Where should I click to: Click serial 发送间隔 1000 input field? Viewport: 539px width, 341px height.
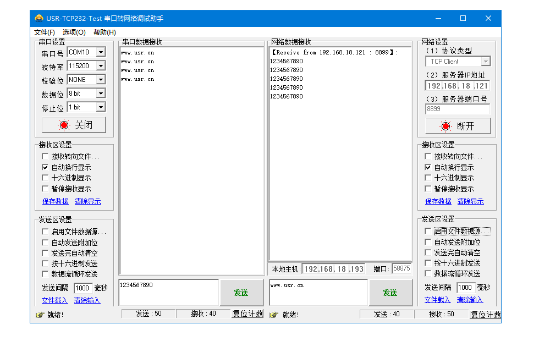click(x=82, y=288)
